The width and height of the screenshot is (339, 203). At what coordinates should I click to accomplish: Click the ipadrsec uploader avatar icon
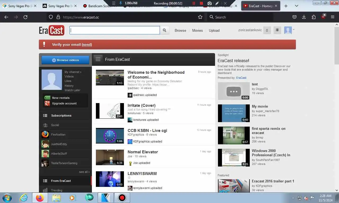pos(130,95)
